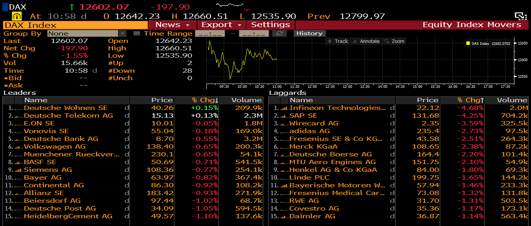Select Fresenius Medical Care in Laggards
Viewport: 531px width, 226px height.
coord(399,193)
